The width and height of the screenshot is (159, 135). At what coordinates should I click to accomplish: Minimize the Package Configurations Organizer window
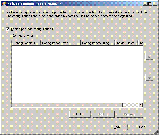click(145, 4)
